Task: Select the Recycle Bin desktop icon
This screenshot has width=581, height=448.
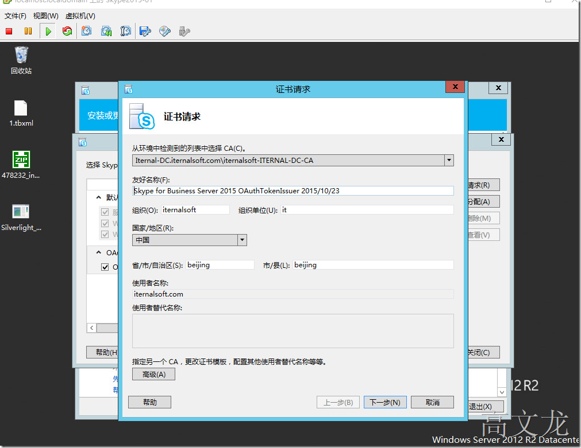Action: [x=21, y=60]
